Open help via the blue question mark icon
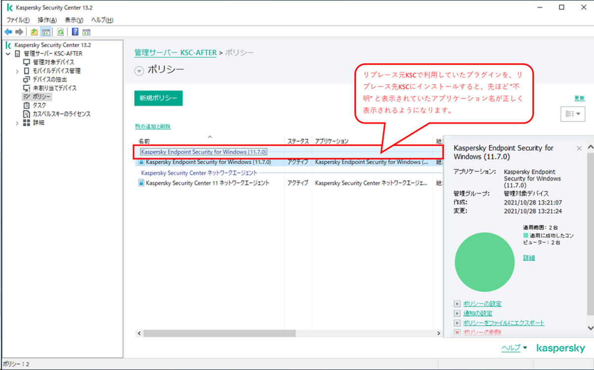594x370 pixels. coord(75,32)
